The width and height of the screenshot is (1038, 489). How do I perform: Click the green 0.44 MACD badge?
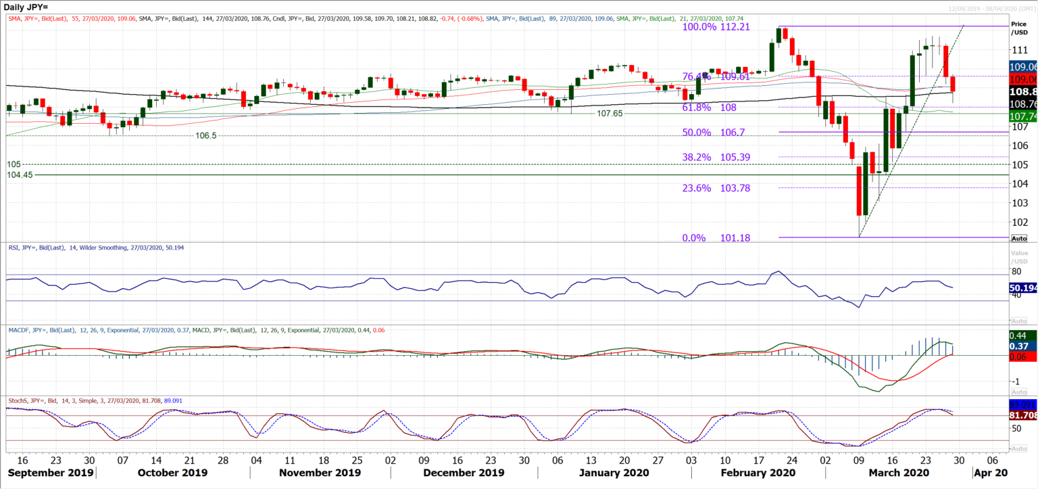click(1022, 335)
